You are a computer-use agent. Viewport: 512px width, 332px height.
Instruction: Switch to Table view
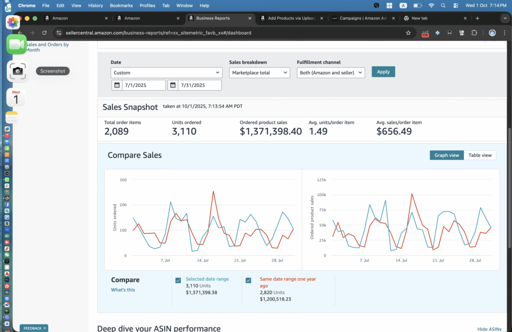[x=480, y=155]
